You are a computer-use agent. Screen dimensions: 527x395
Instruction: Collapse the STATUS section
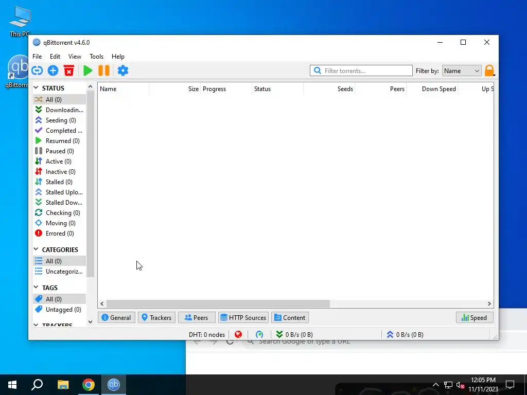pyautogui.click(x=36, y=87)
